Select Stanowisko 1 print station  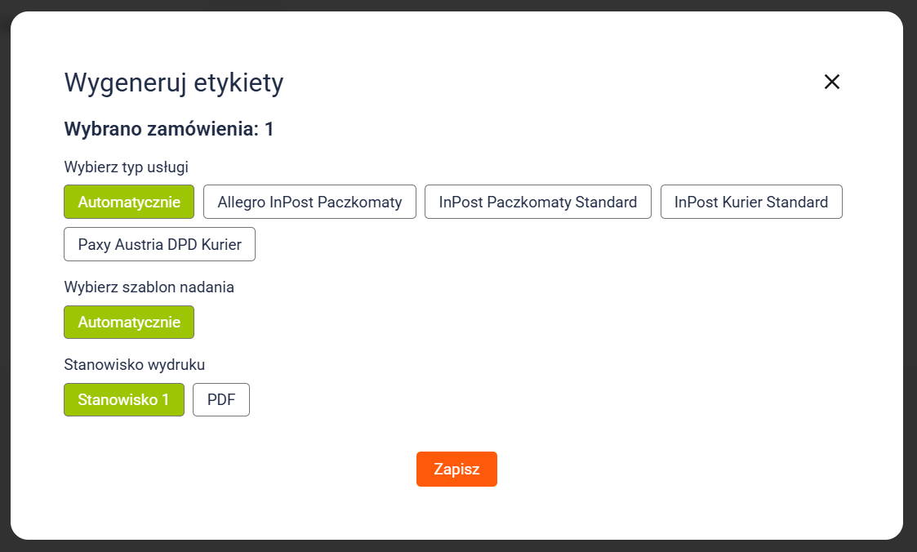pos(124,400)
